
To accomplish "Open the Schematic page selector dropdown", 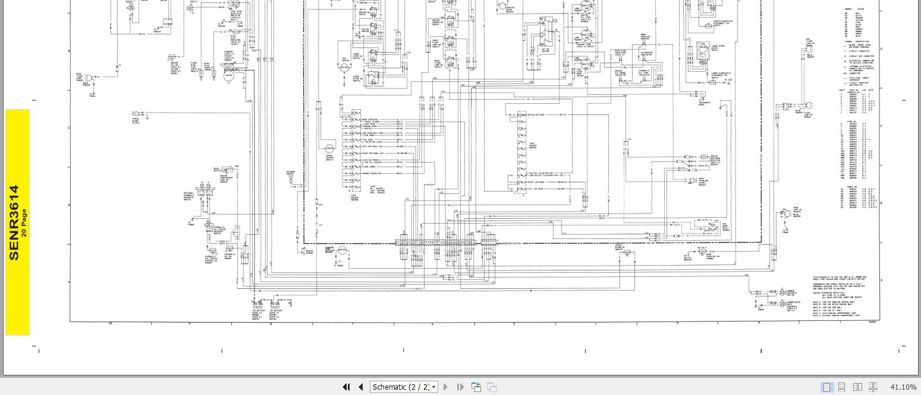I will point(433,387).
